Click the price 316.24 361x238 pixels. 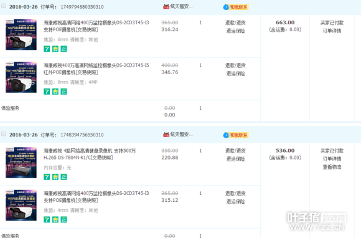tap(170, 29)
